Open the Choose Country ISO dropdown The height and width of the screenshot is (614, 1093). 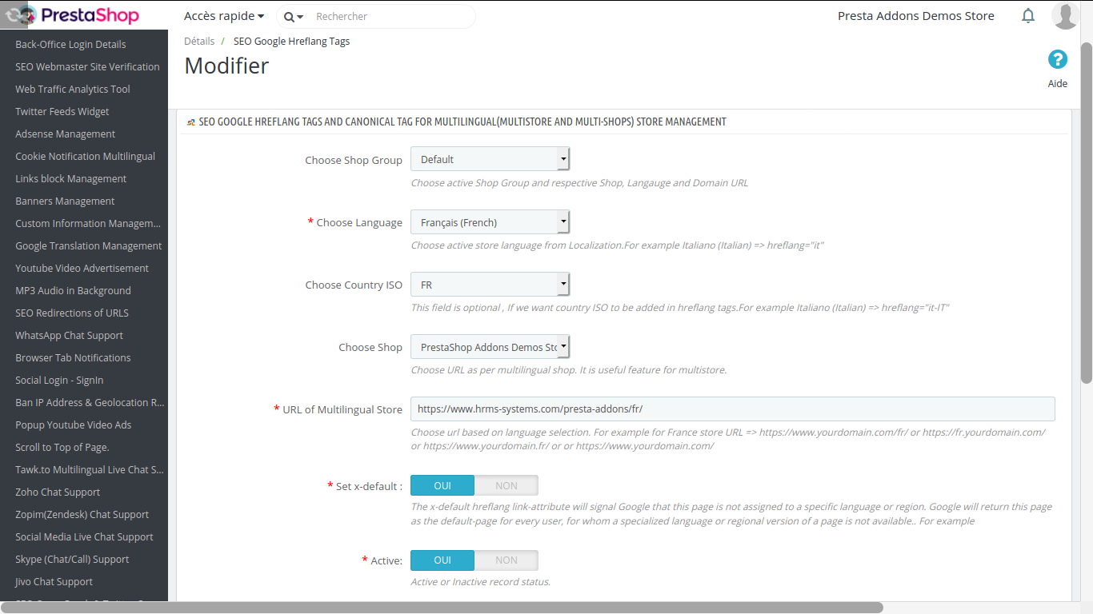490,285
